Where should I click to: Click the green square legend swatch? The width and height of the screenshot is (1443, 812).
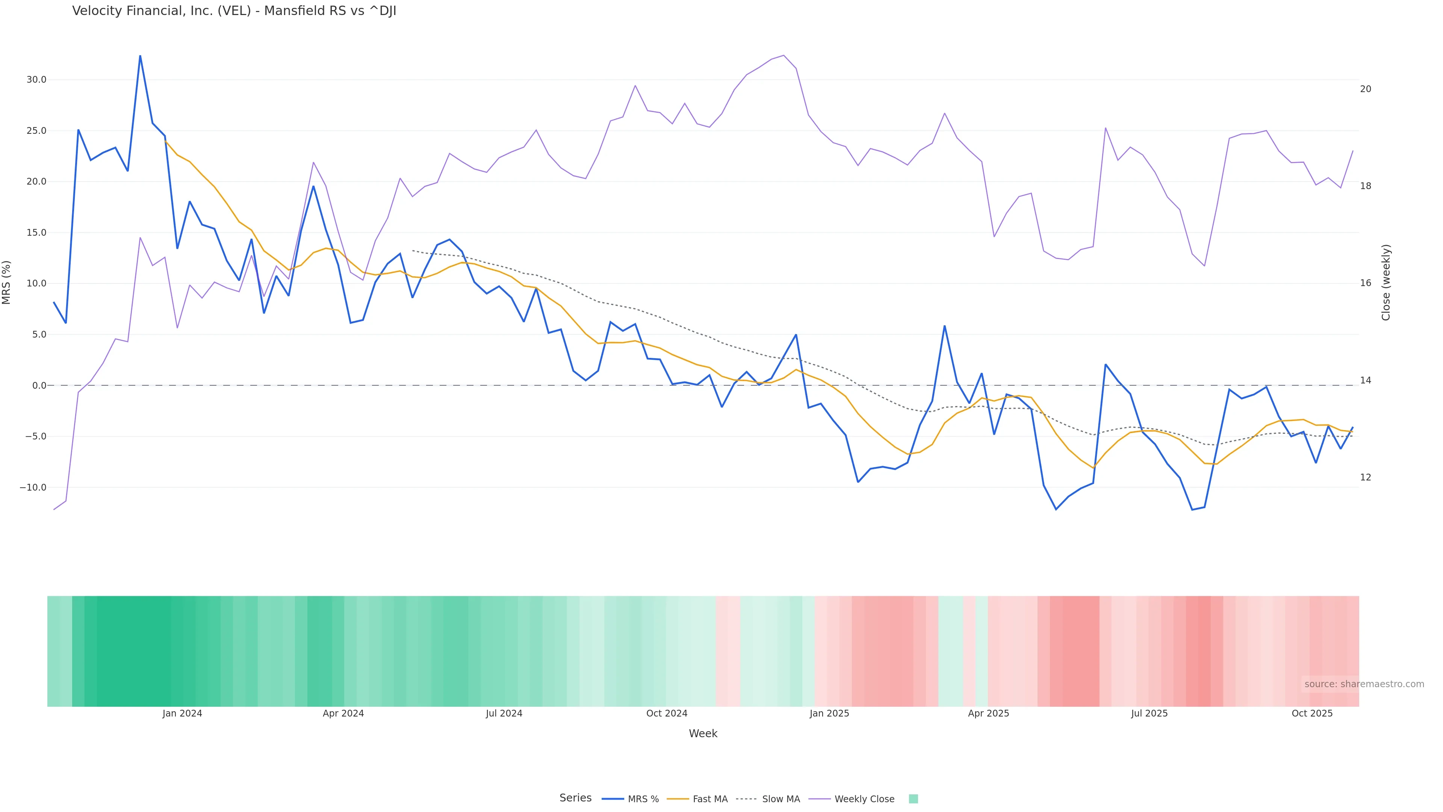point(913,799)
